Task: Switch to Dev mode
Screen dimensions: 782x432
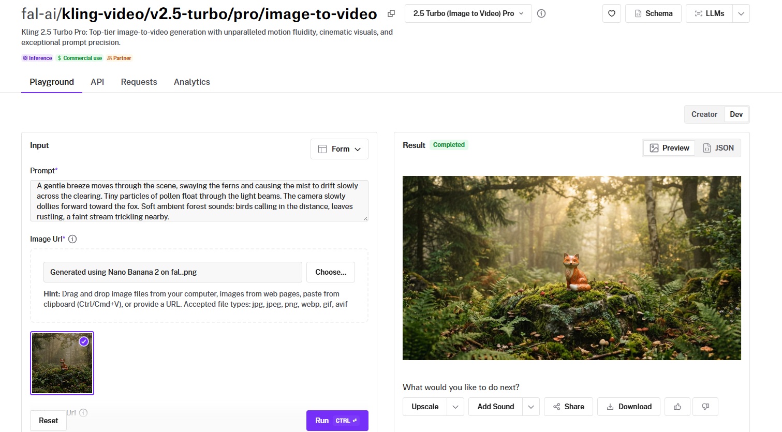Action: click(x=736, y=114)
